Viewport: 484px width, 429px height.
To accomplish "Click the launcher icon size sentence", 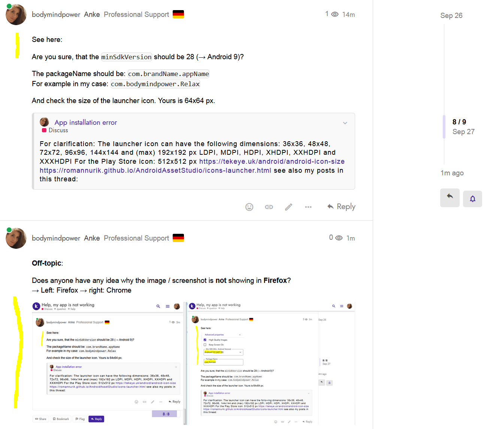I will pos(124,101).
